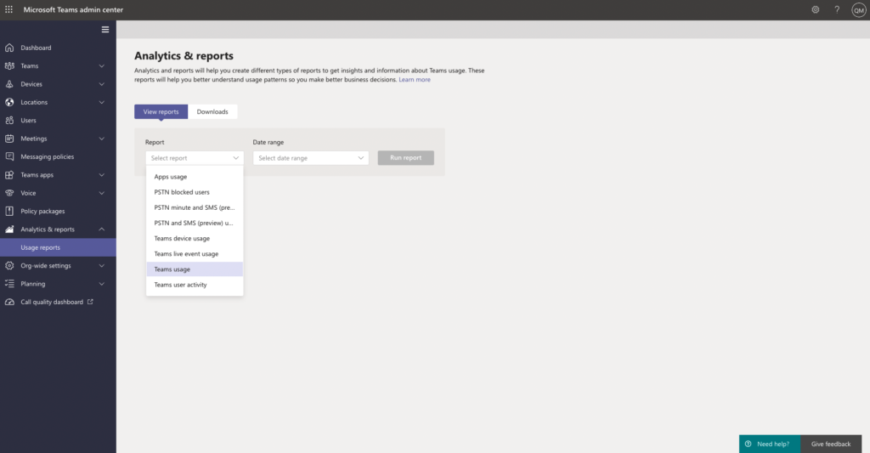The image size is (870, 453).
Task: Expand the Locations section chevron
Action: [x=102, y=102]
